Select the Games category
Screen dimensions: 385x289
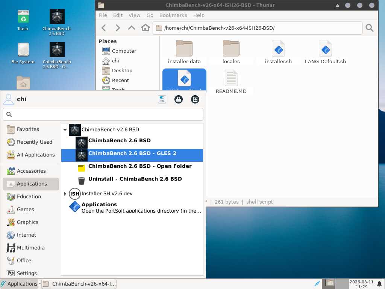click(x=31, y=209)
